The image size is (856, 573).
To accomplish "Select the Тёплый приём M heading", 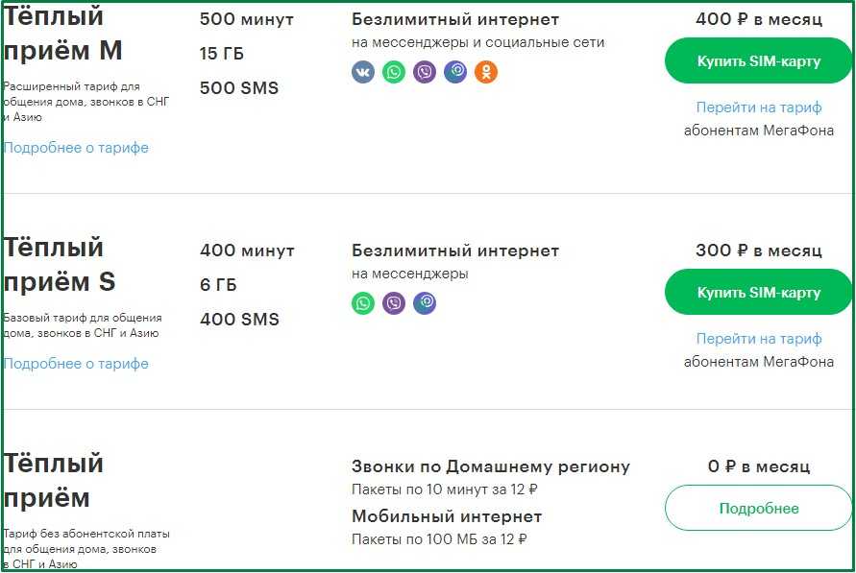I will [62, 34].
